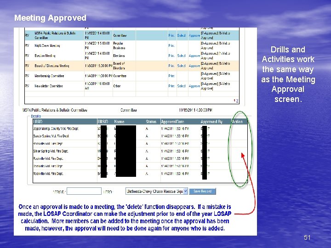Click 'Election Meeting' name cell
331x248 pixels.
coord(45,56)
